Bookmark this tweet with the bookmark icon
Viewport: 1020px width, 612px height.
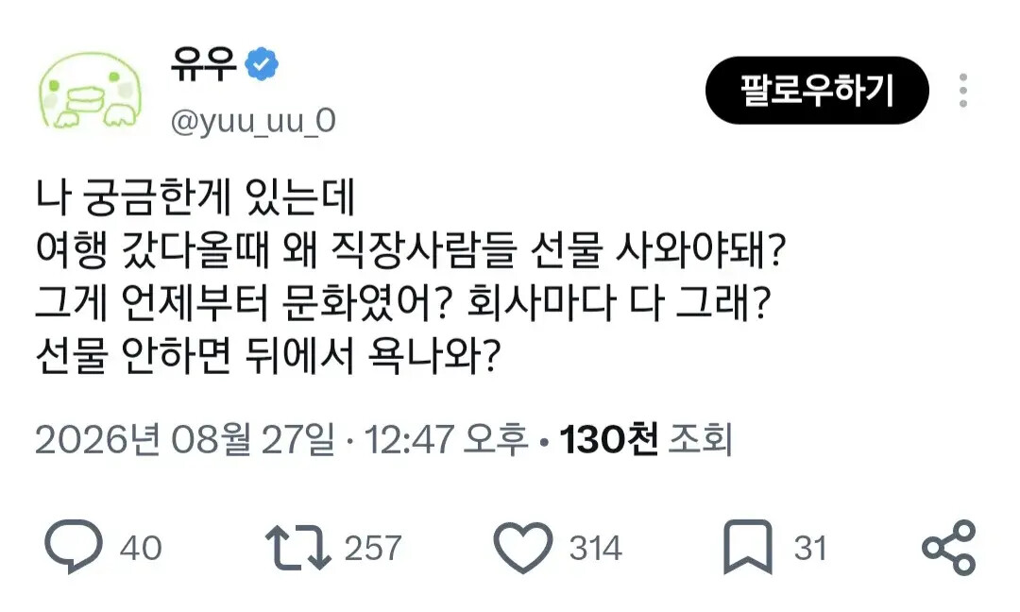click(748, 548)
